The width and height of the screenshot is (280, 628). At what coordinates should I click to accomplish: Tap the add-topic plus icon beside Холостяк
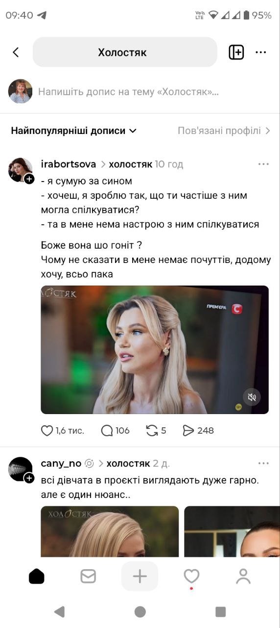236,52
